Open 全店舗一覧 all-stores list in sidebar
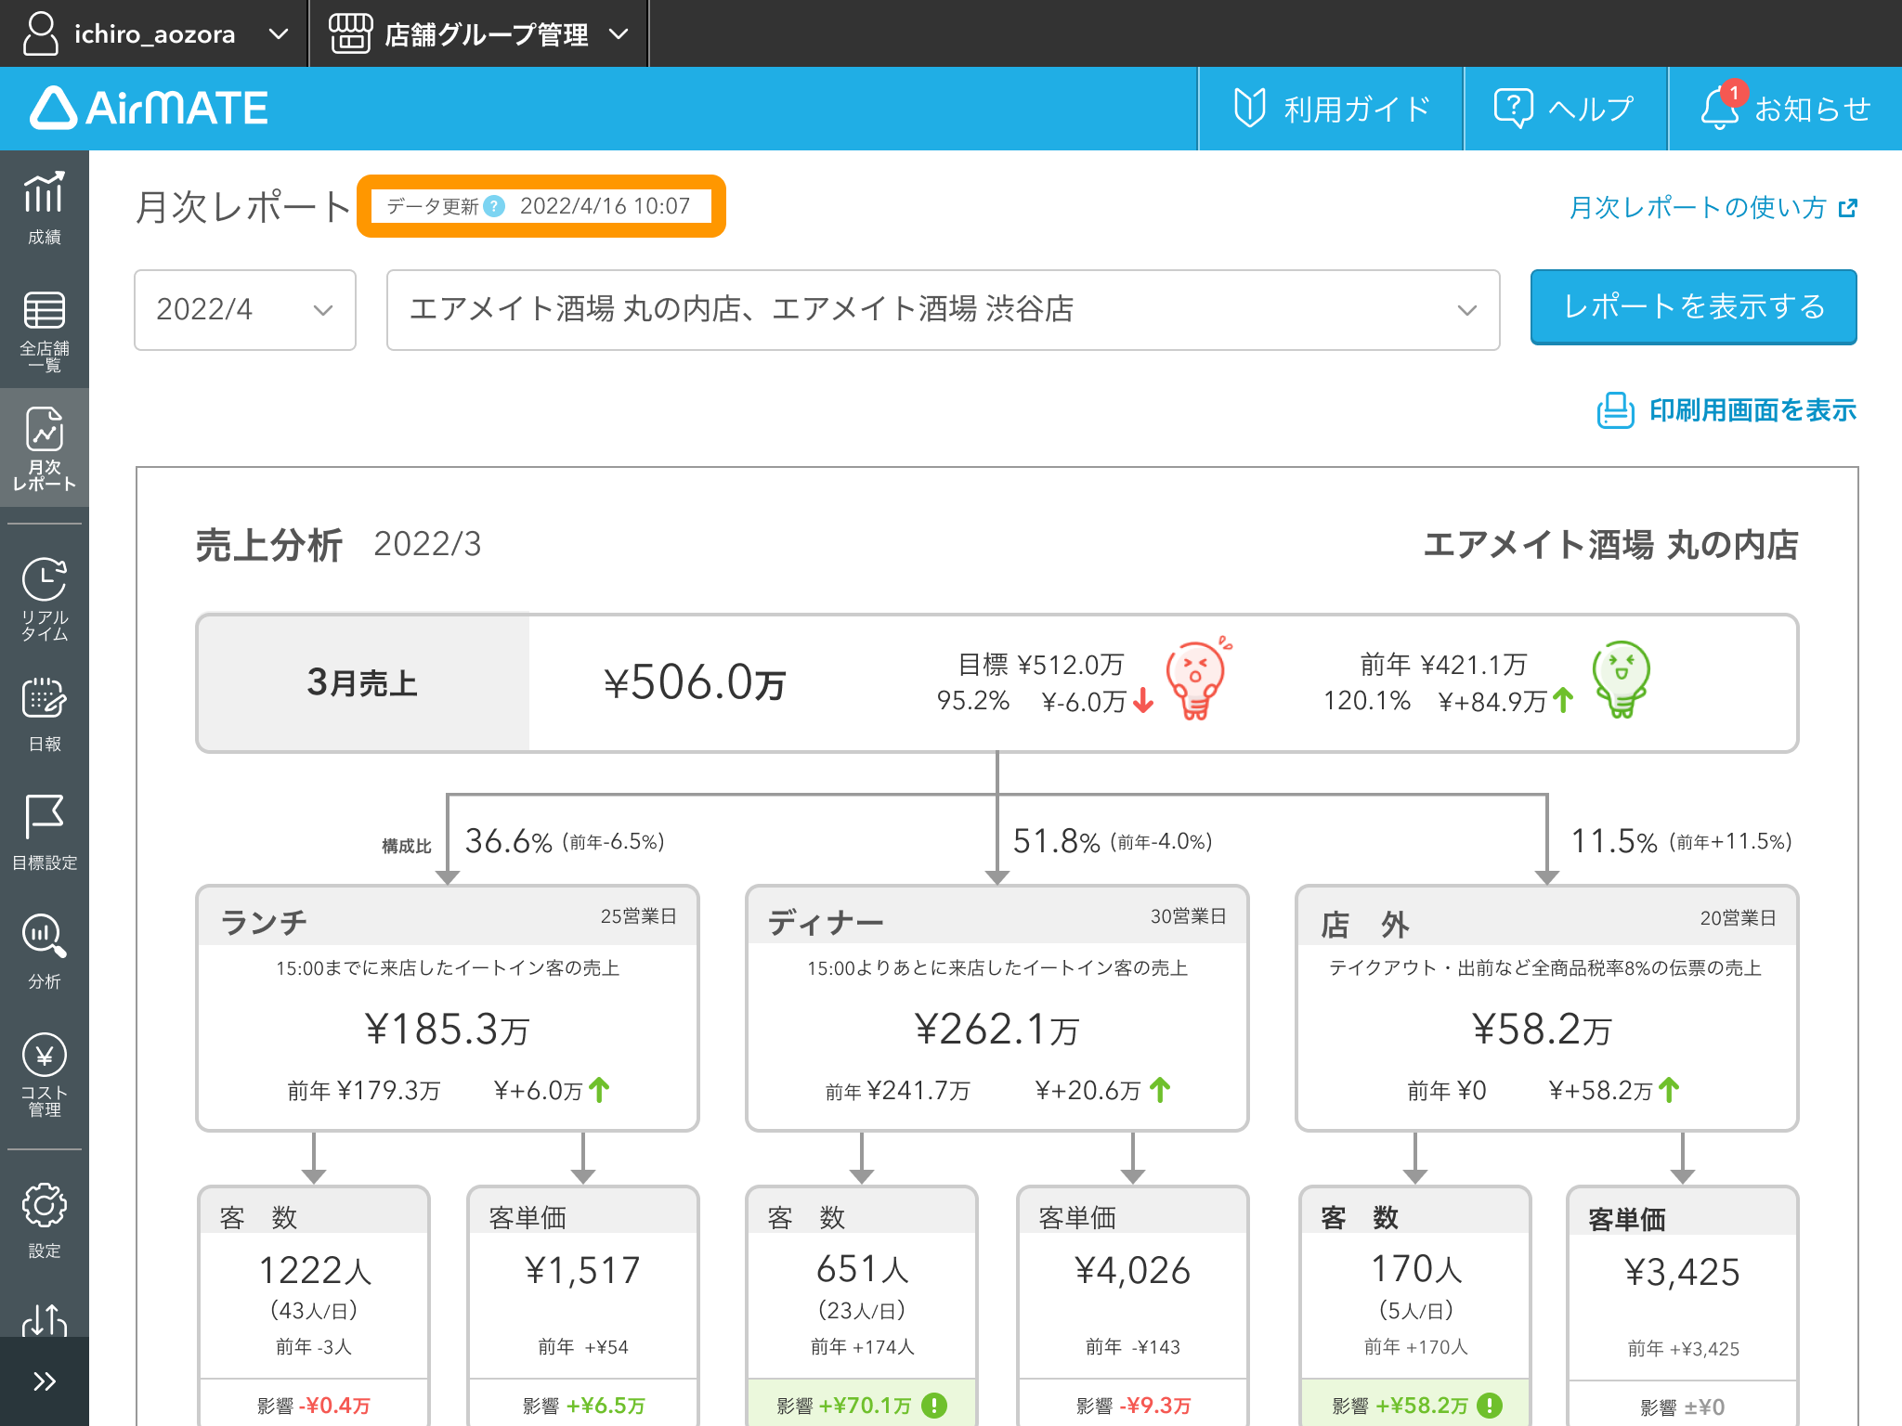 click(x=44, y=331)
